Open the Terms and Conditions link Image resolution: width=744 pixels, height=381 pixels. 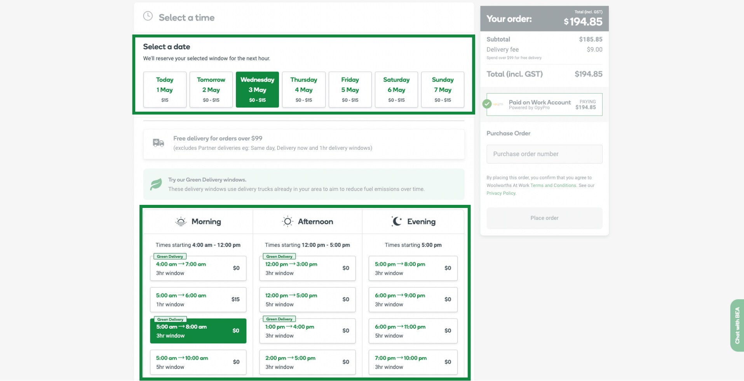[x=553, y=185]
